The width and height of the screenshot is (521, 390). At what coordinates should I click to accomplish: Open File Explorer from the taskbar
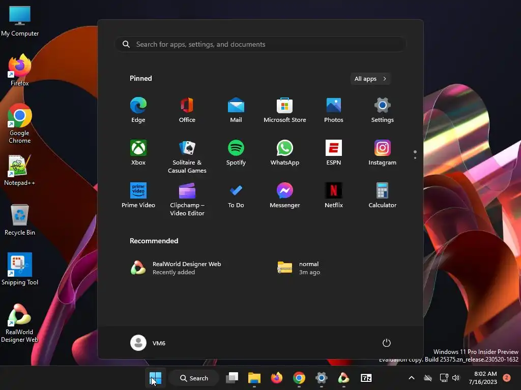pyautogui.click(x=254, y=378)
